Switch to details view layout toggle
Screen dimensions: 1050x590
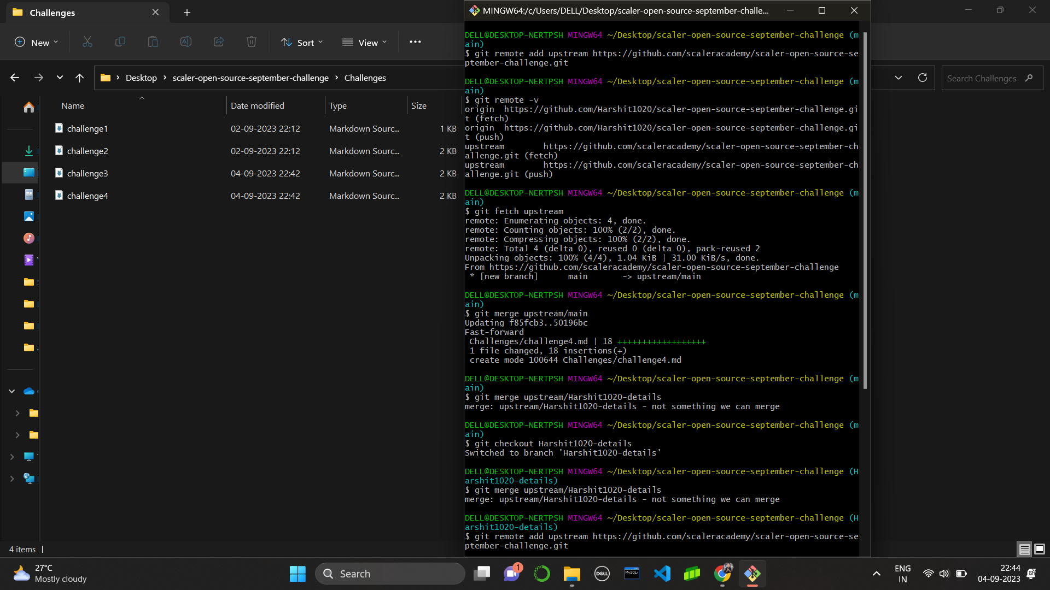coord(1024,549)
